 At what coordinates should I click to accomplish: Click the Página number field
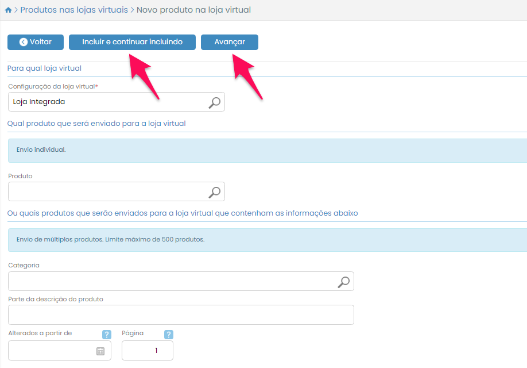click(x=147, y=350)
